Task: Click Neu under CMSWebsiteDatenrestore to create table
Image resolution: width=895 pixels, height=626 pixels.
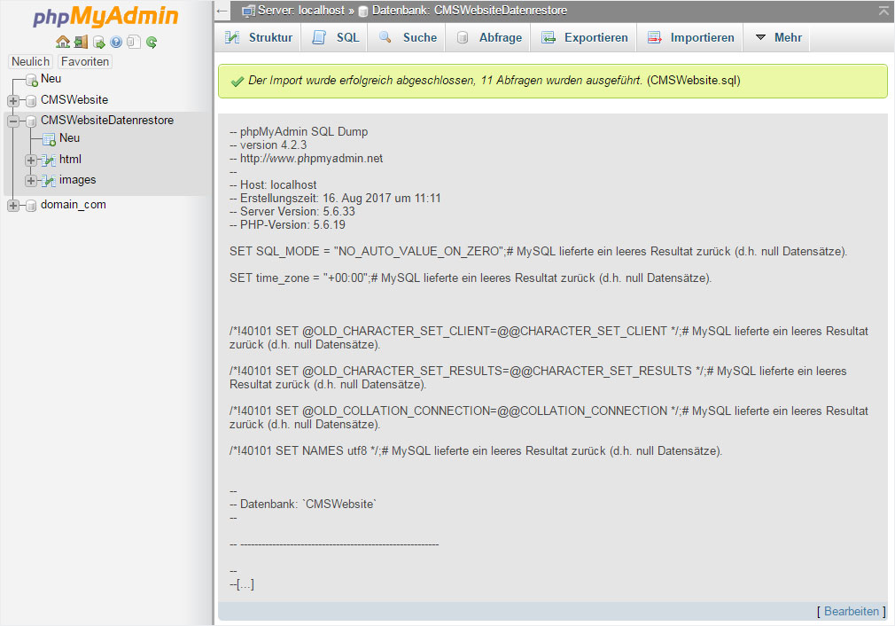Action: (x=70, y=137)
